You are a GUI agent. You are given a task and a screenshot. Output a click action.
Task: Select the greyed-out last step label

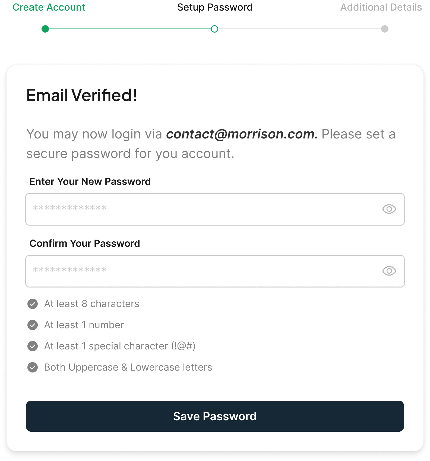tap(381, 7)
